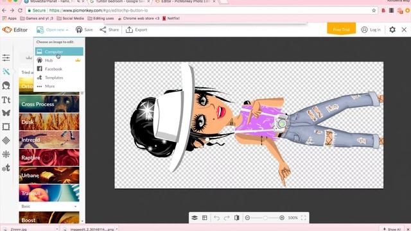
Task: Open the Themes snowflake tool
Action: coord(6,154)
